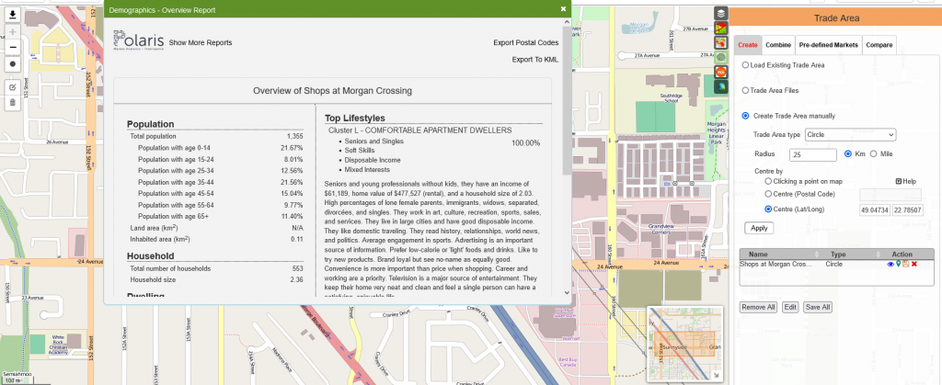
Task: Open the map layers stack icon
Action: click(x=721, y=13)
